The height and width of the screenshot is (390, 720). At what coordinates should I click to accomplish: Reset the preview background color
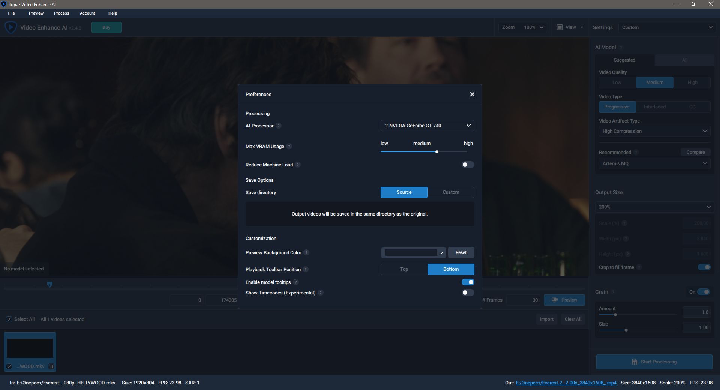461,252
